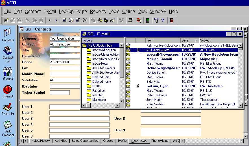
Task: Click the User 8 input field
Action: (x=171, y=120)
